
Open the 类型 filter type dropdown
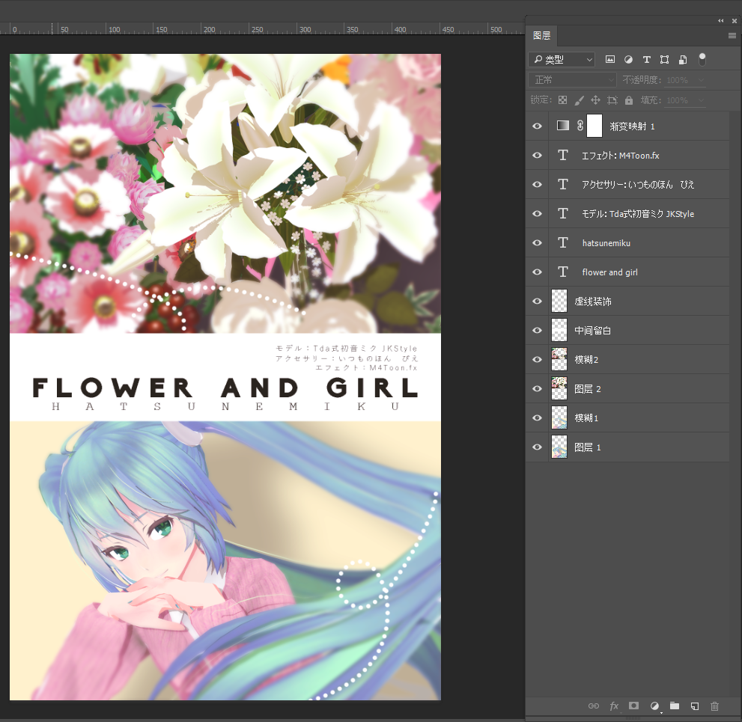click(562, 60)
